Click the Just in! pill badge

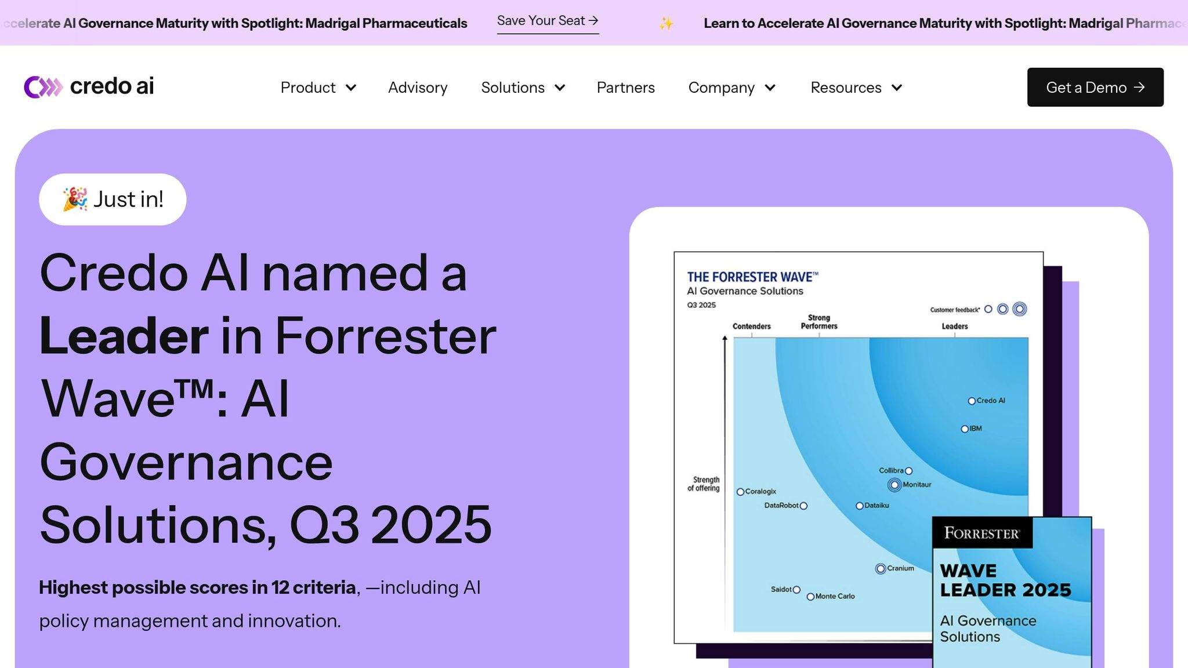[113, 199]
